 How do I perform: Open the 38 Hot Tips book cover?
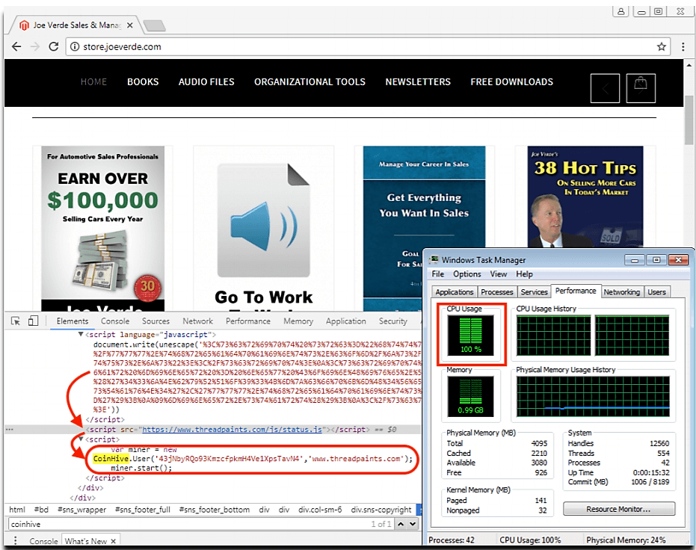point(585,197)
